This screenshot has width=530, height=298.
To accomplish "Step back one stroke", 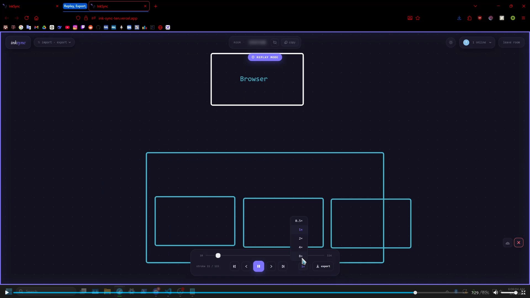I will click(246, 266).
